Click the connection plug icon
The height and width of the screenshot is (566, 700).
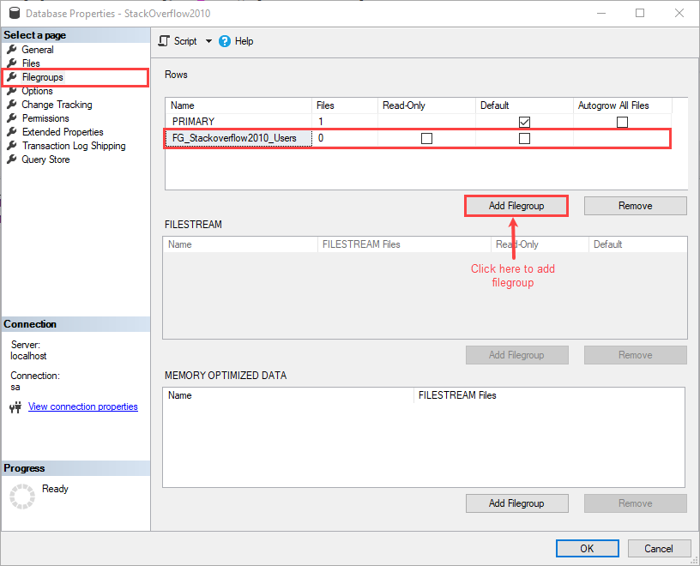[x=15, y=406]
